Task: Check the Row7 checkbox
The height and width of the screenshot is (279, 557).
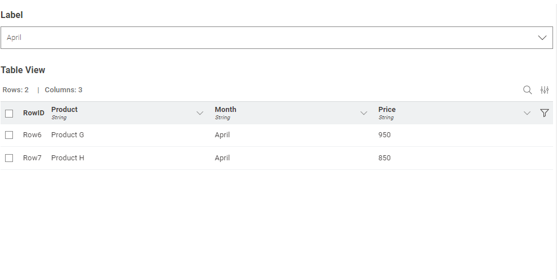Action: [x=9, y=158]
